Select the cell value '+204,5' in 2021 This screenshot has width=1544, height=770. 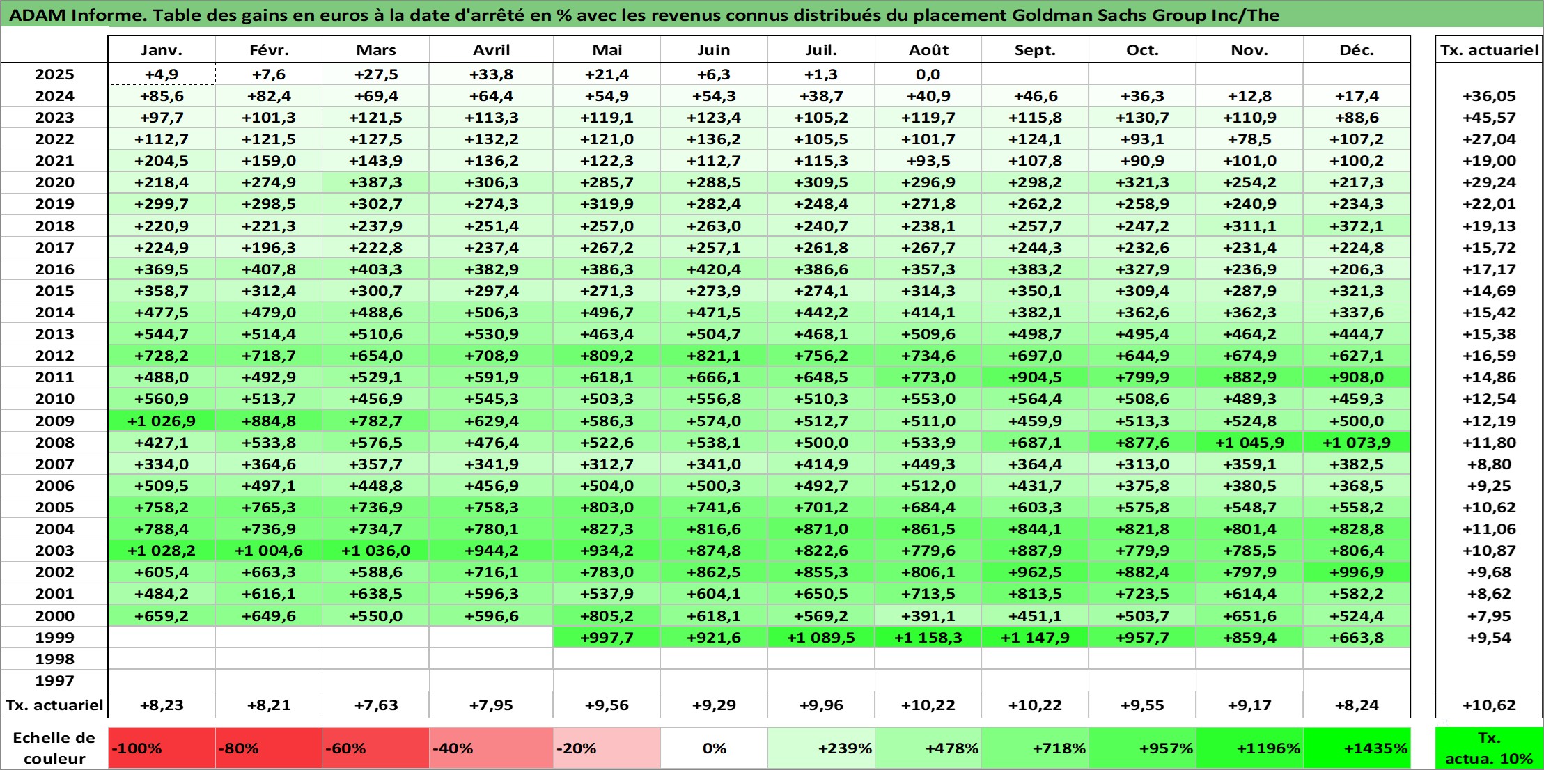(x=162, y=161)
